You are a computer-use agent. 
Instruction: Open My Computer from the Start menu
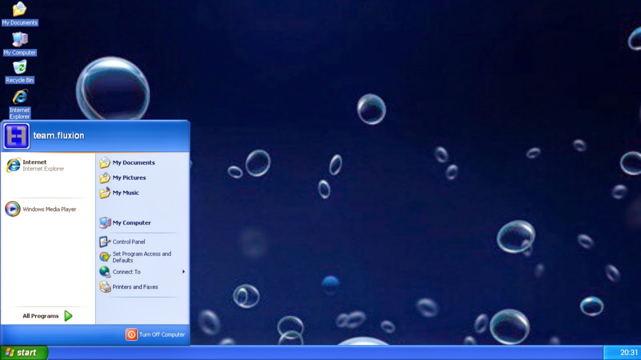tap(131, 222)
